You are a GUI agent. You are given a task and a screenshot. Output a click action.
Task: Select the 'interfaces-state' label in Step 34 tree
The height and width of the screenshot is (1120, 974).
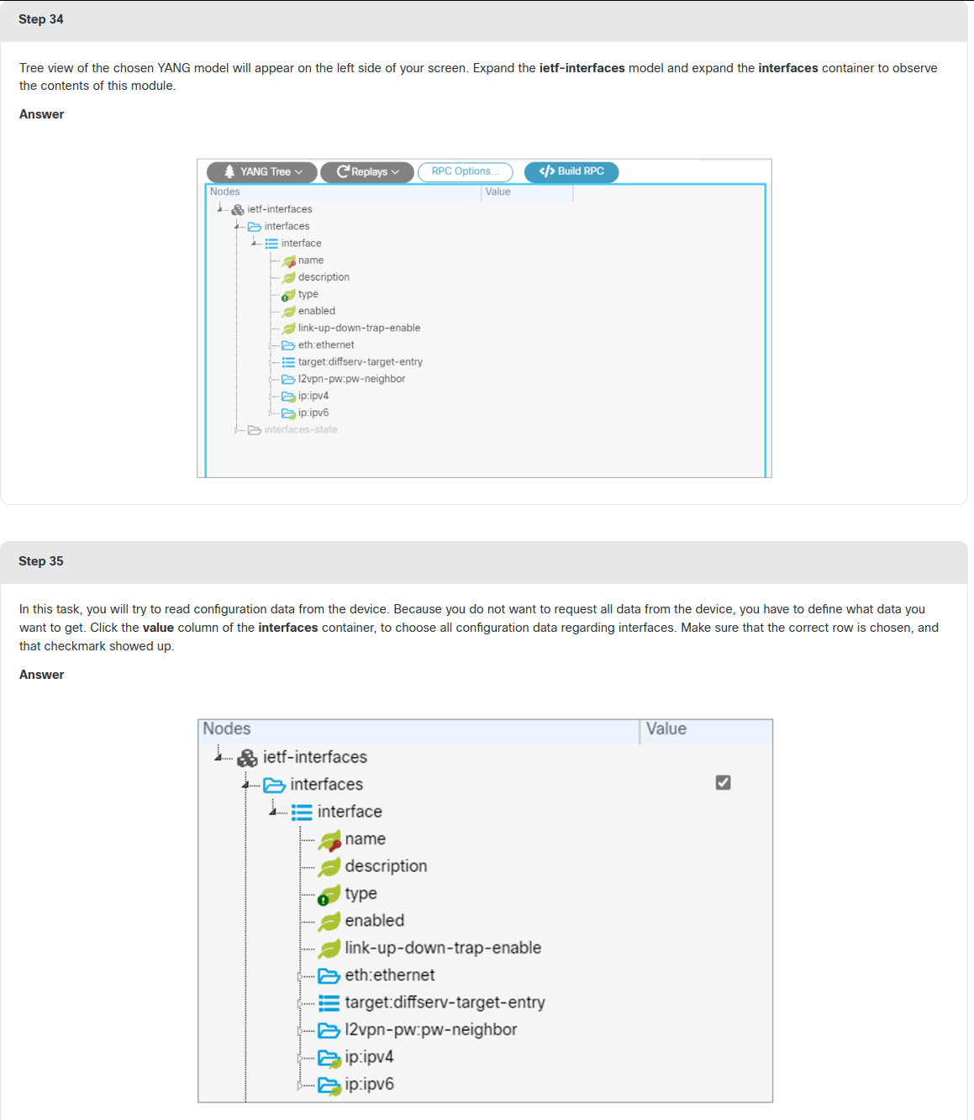(301, 429)
